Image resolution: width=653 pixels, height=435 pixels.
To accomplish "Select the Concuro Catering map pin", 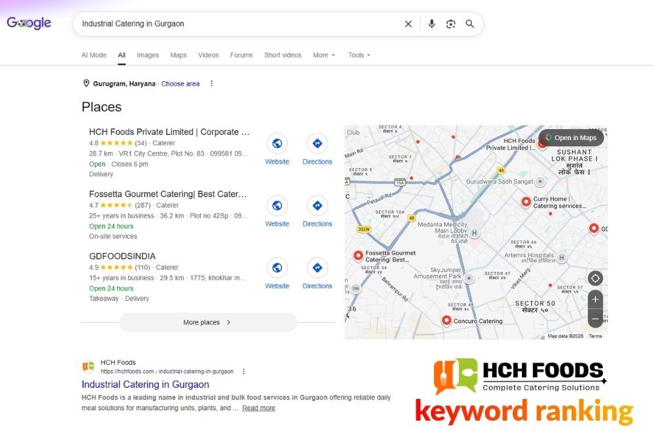I will 446,320.
